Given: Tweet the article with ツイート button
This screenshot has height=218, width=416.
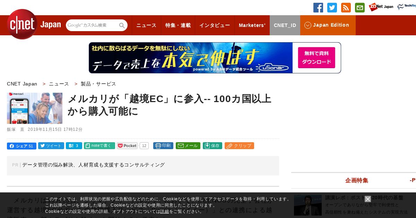Looking at the screenshot, I should (x=51, y=146).
